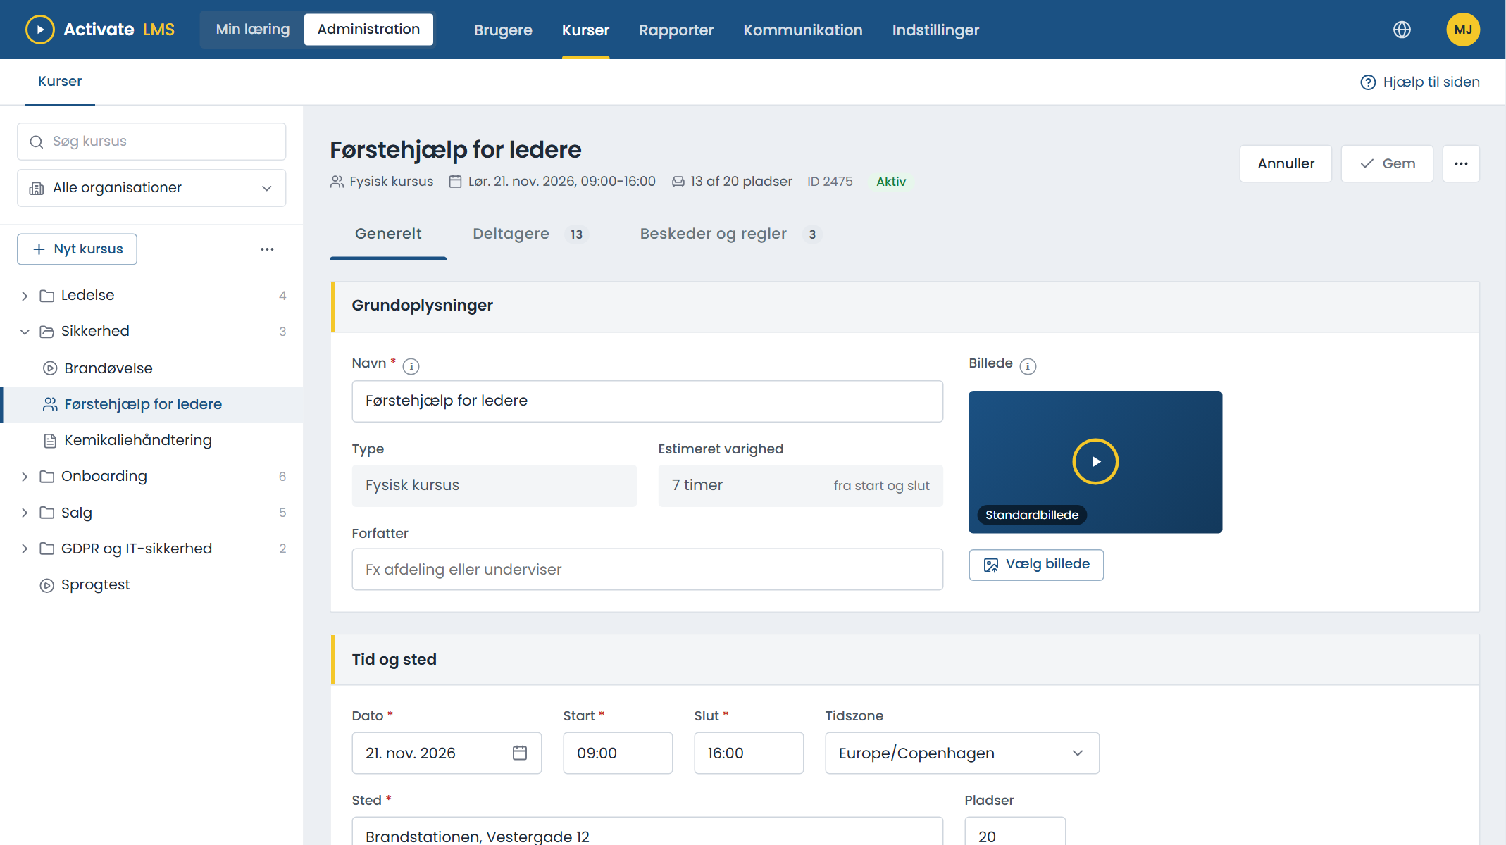Open the language globe icon
This screenshot has height=845, width=1506.
tap(1402, 30)
